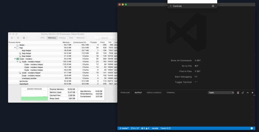
Task: Click the Toggle Terminal shortcut label
Action: [x=183, y=82]
